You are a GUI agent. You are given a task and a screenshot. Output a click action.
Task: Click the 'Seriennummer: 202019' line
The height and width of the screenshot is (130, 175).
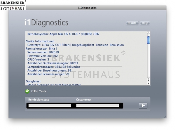[x=43, y=52]
